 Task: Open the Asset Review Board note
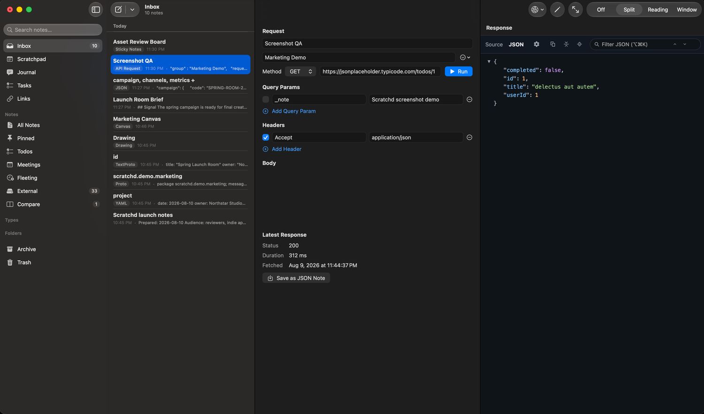pos(180,45)
